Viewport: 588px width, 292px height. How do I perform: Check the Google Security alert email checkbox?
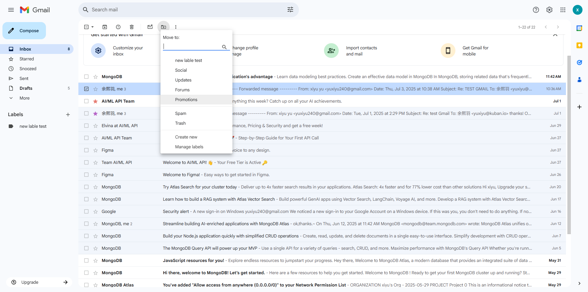(86, 211)
